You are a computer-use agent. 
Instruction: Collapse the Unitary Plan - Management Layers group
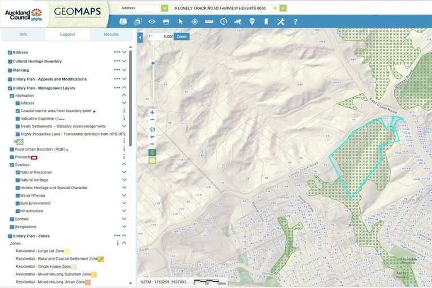point(124,88)
